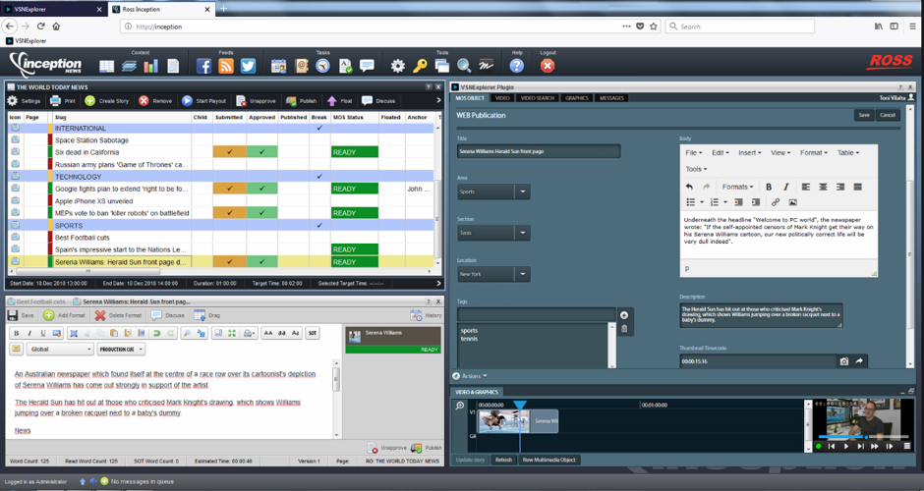924x491 pixels.
Task: Open the Facebook feed icon
Action: point(203,66)
